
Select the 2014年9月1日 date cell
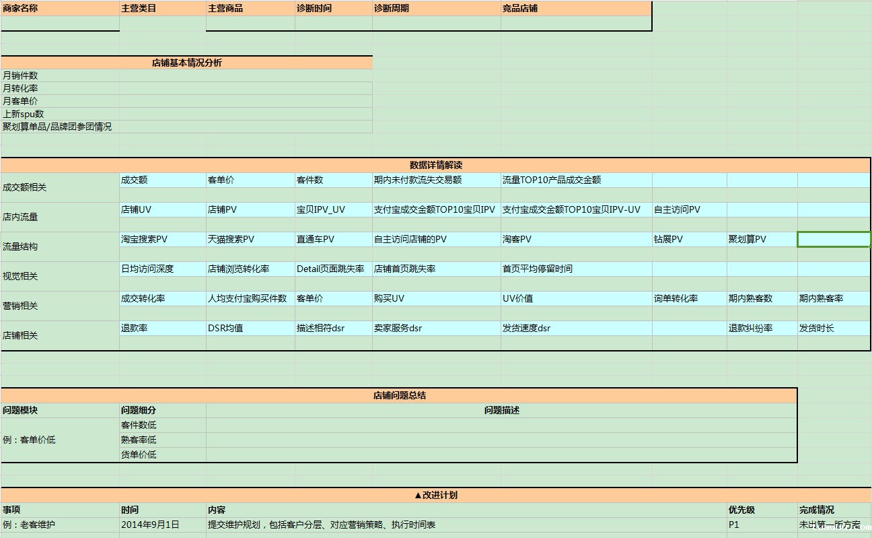tap(162, 525)
